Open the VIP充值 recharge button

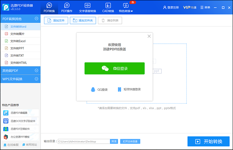(190, 7)
